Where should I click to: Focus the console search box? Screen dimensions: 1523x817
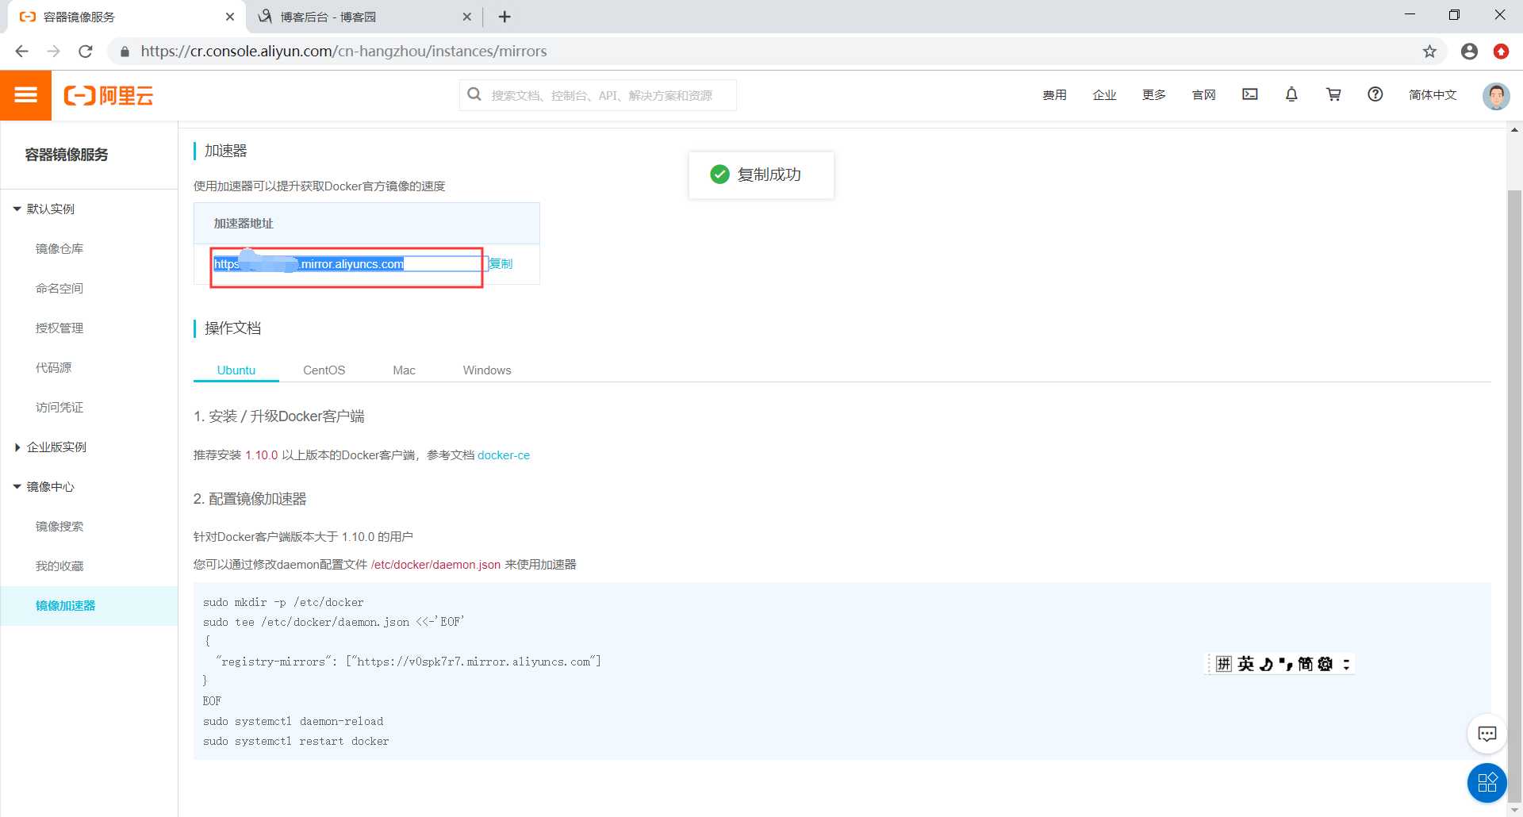pyautogui.click(x=598, y=95)
